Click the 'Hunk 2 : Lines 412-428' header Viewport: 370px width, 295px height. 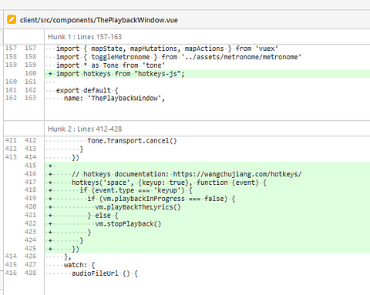click(x=85, y=129)
